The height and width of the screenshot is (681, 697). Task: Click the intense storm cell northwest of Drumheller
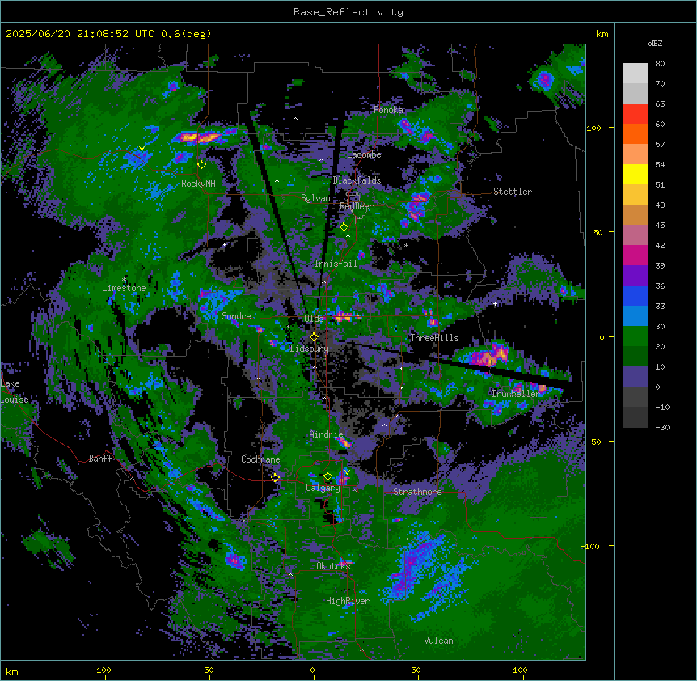[489, 355]
